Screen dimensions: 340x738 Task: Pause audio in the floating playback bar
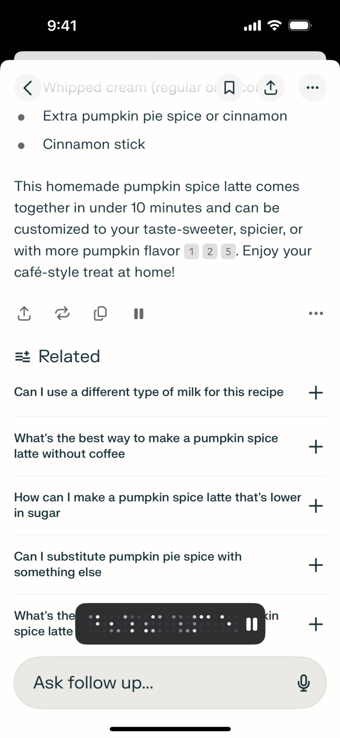(252, 624)
